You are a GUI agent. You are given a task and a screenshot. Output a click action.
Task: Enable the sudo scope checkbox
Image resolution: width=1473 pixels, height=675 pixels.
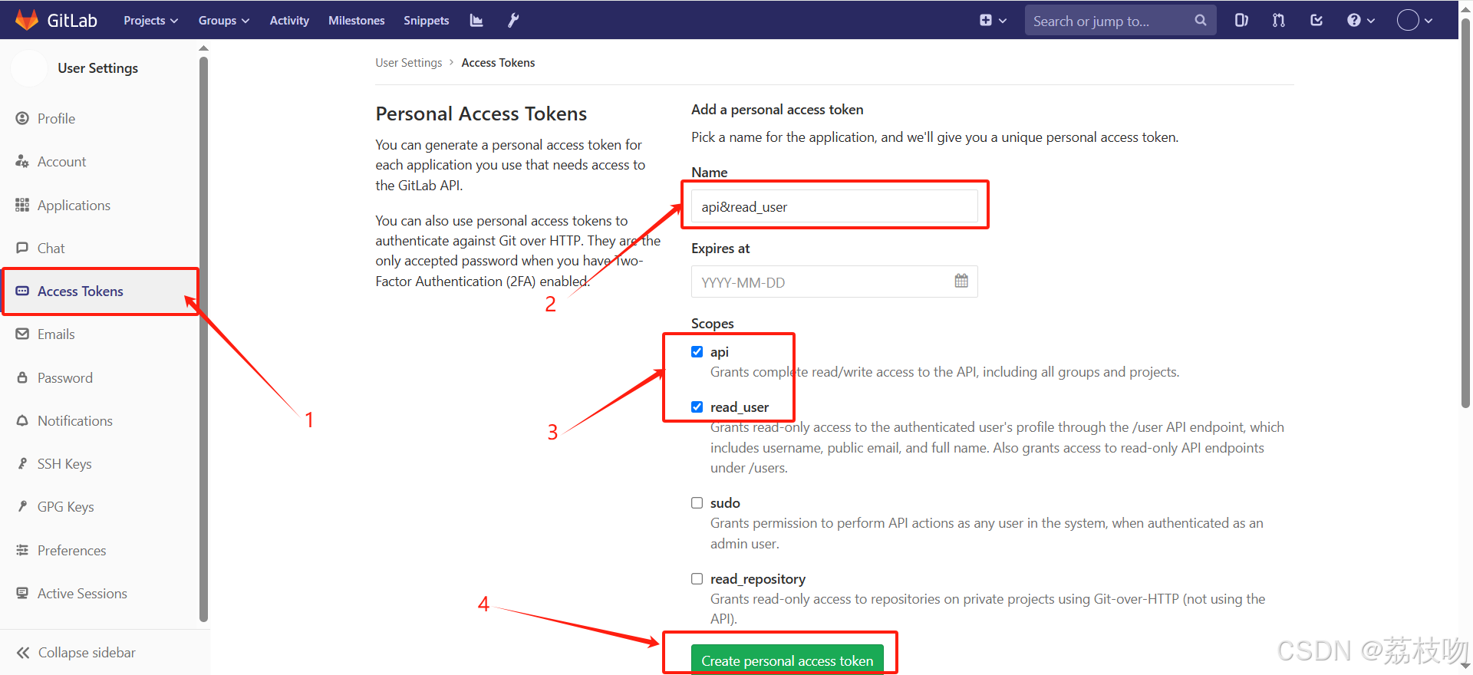pyautogui.click(x=697, y=502)
